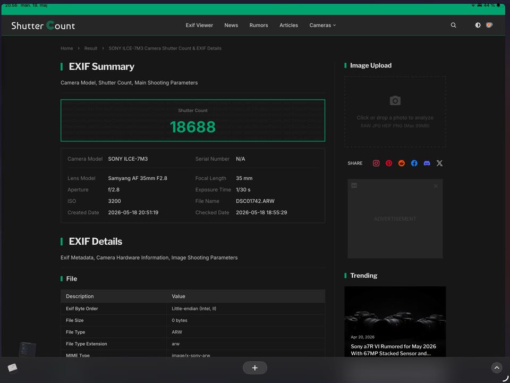Click checked date 2026-05-18 18:55:29
Viewport: 510px width, 383px height.
pos(261,212)
